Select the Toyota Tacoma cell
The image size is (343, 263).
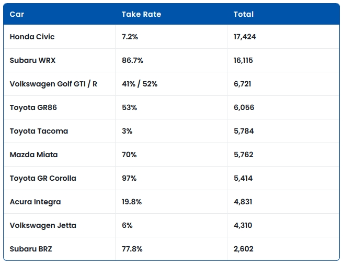point(39,131)
